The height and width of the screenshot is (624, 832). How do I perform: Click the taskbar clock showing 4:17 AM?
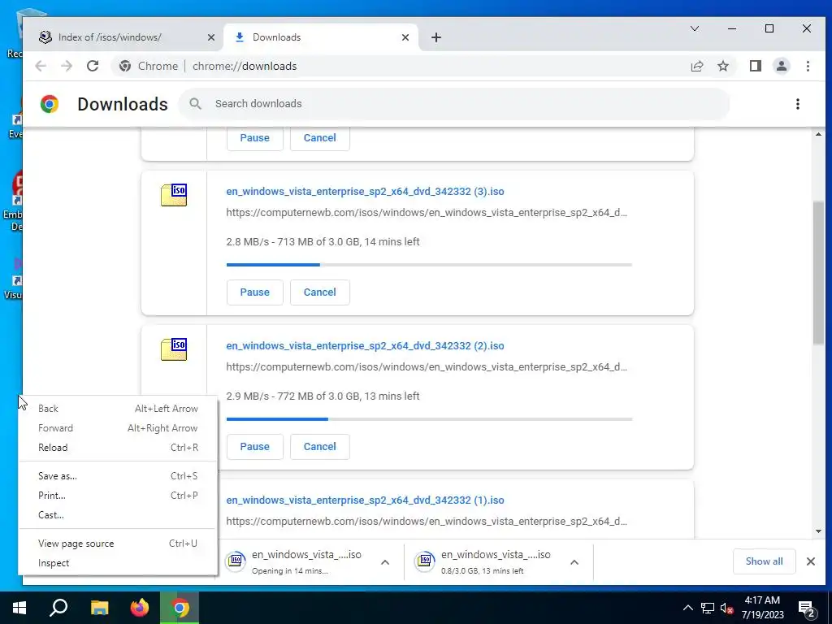[x=762, y=608]
